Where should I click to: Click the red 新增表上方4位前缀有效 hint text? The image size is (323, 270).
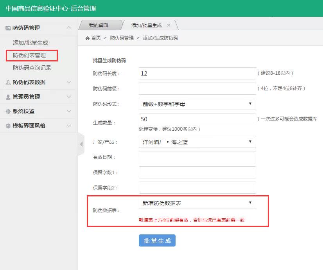click(192, 220)
